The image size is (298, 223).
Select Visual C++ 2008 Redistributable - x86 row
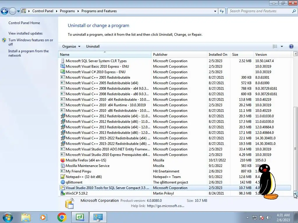pos(175,94)
